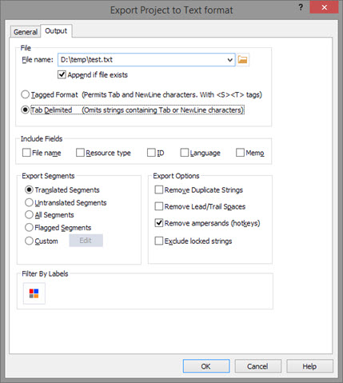Select the All Segments radio button
343x383 pixels.
pos(29,215)
